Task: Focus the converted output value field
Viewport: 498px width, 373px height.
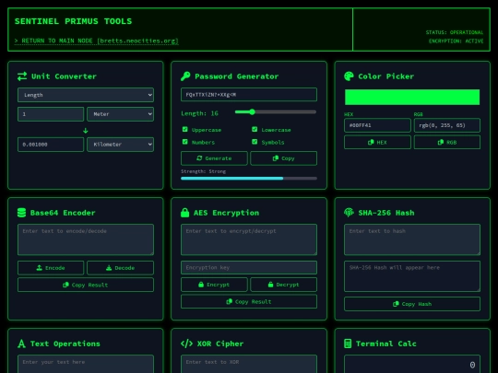Action: [x=51, y=145]
